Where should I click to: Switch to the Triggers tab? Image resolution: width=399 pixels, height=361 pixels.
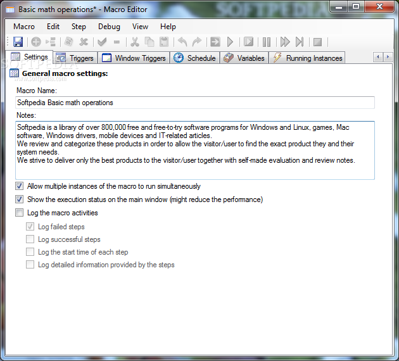75,58
